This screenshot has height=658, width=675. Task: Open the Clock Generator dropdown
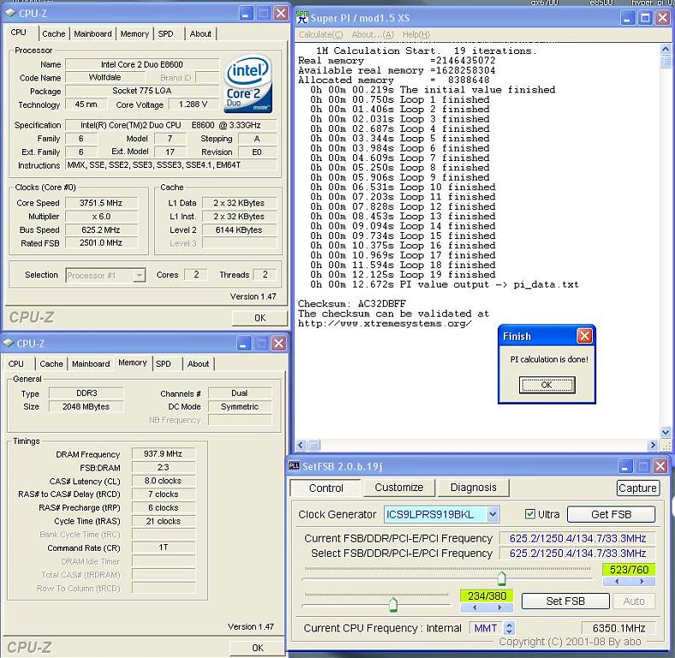click(493, 514)
